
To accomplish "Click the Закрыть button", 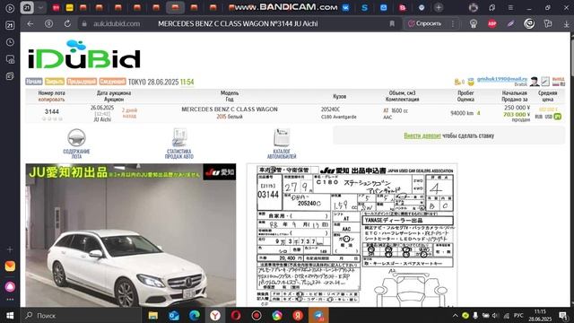I will (x=55, y=82).
